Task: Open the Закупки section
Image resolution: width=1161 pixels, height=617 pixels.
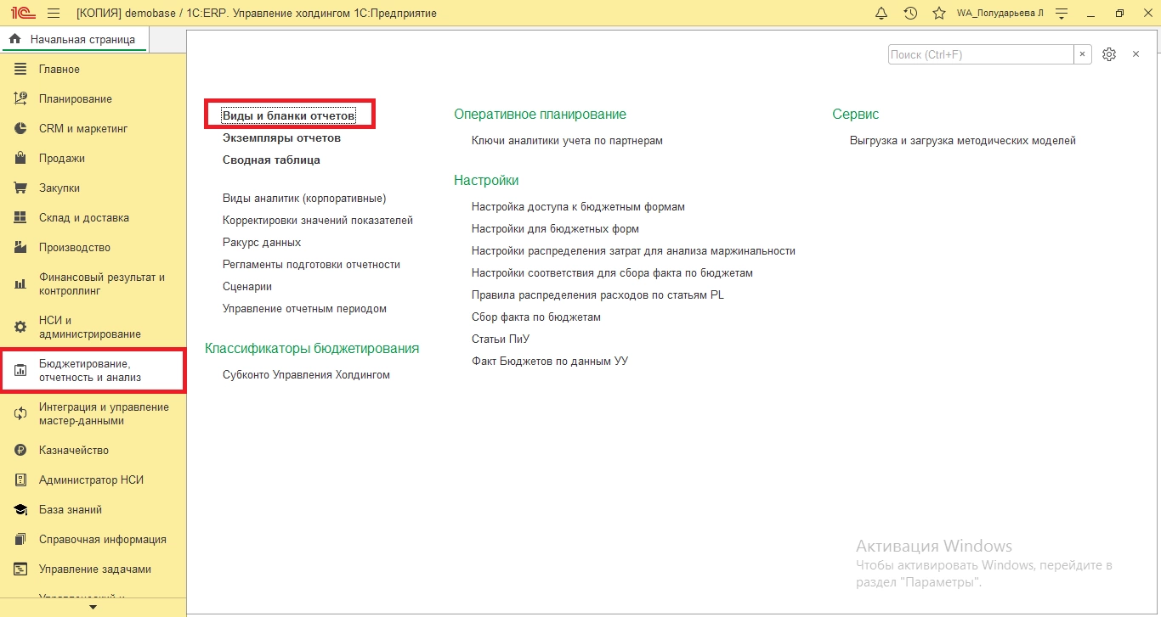Action: 59,188
